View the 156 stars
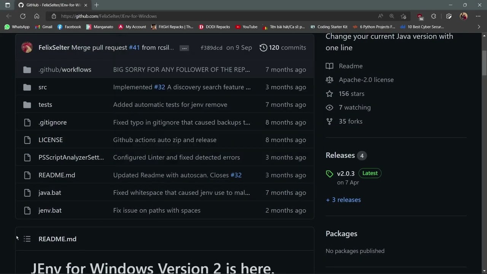The height and width of the screenshot is (274, 487). coord(352,94)
